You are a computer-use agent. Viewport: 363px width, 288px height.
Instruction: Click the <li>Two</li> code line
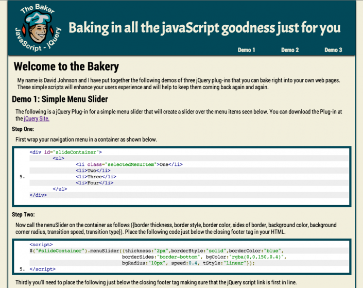pyautogui.click(x=93, y=171)
